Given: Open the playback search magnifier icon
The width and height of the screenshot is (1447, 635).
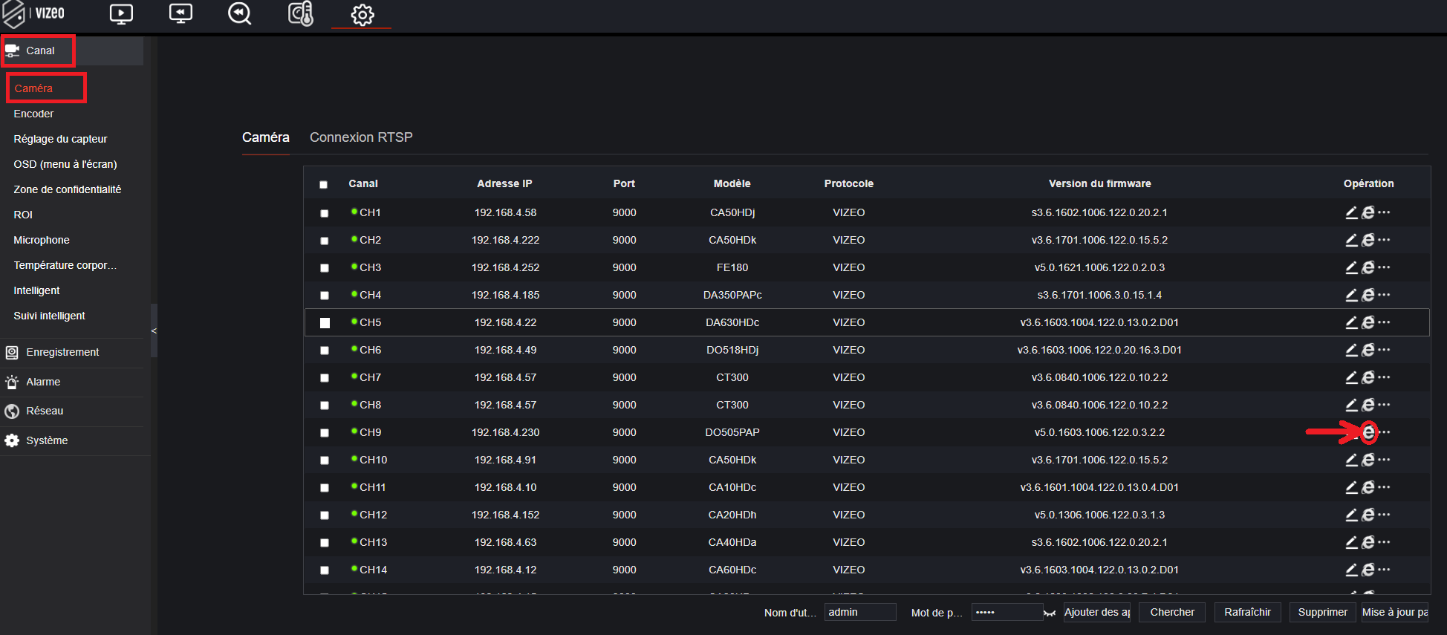Looking at the screenshot, I should (239, 14).
